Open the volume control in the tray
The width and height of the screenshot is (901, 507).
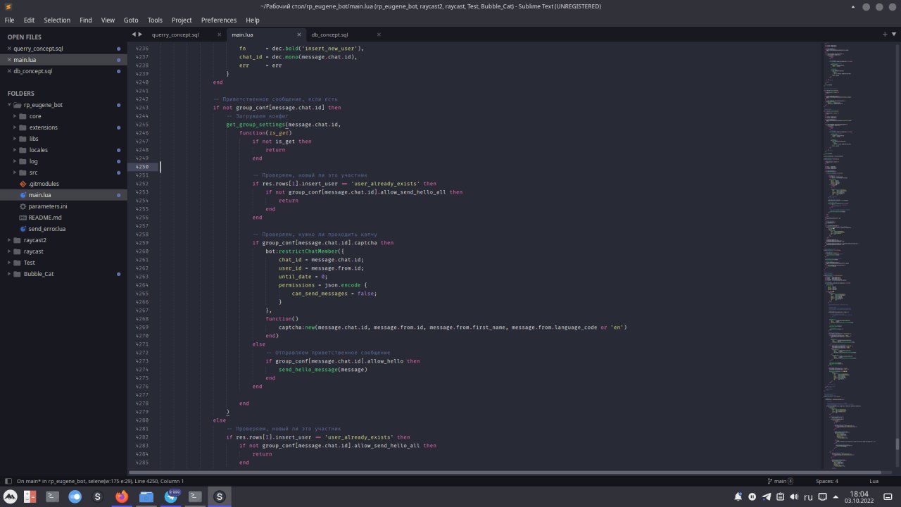[794, 496]
